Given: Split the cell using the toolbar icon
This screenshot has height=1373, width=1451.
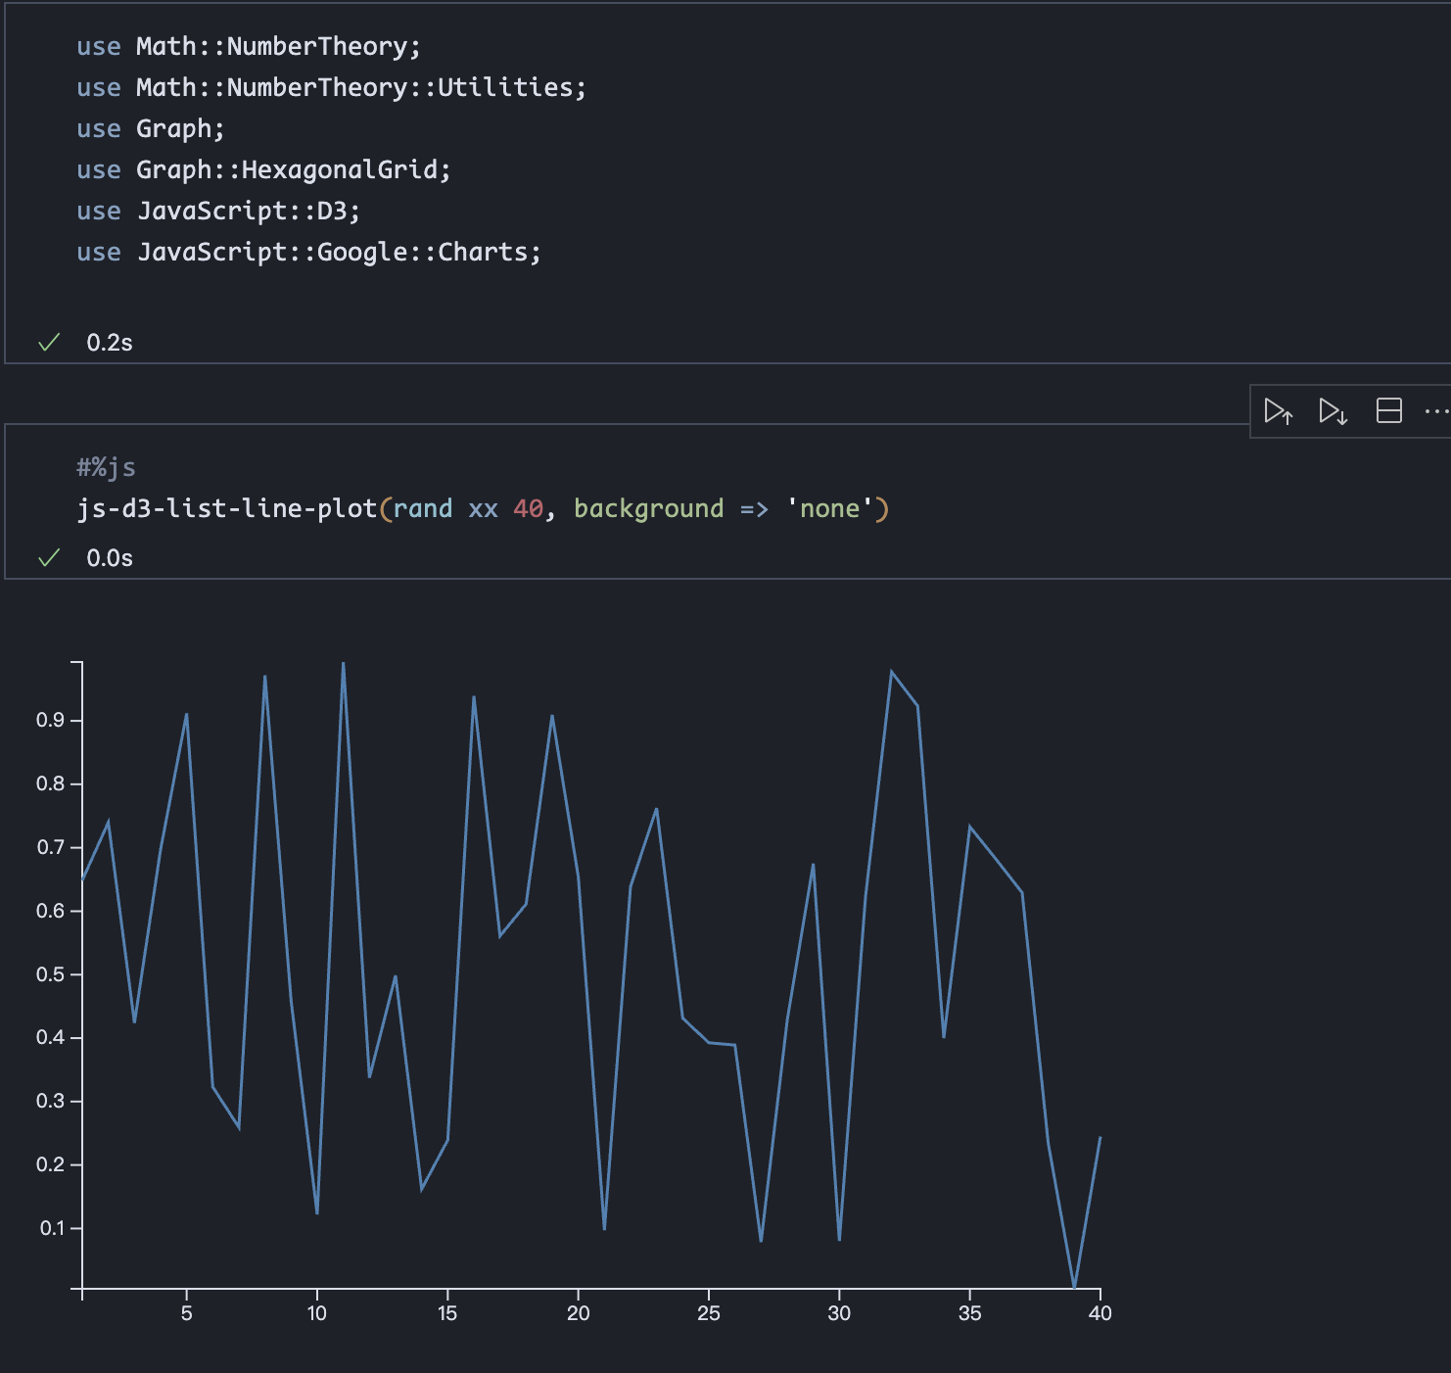Looking at the screenshot, I should click(1388, 411).
